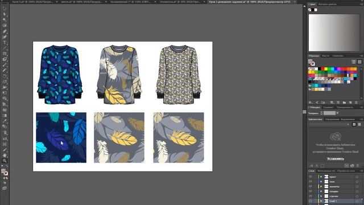The width and height of the screenshot is (364, 205).
Task: Click the stroke weight stepper arrows
Action: click(x=321, y=113)
